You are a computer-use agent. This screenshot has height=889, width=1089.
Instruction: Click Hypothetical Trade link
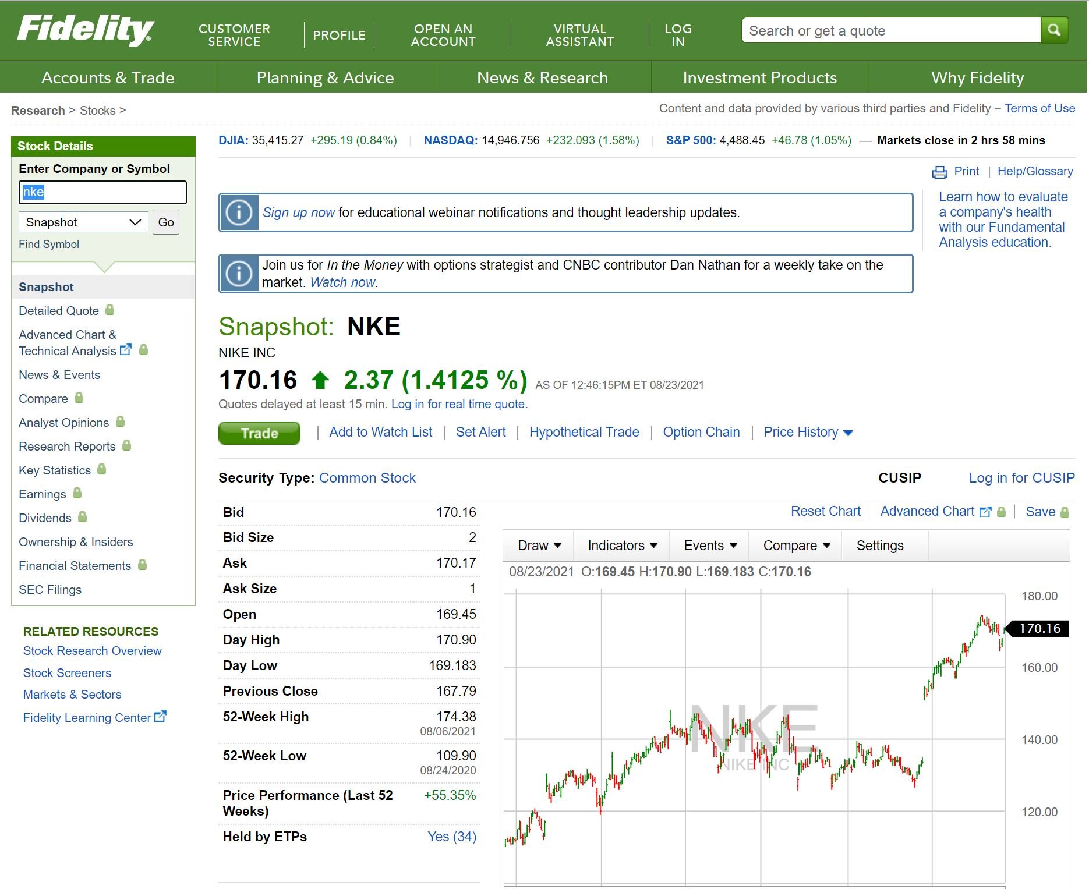click(x=584, y=432)
